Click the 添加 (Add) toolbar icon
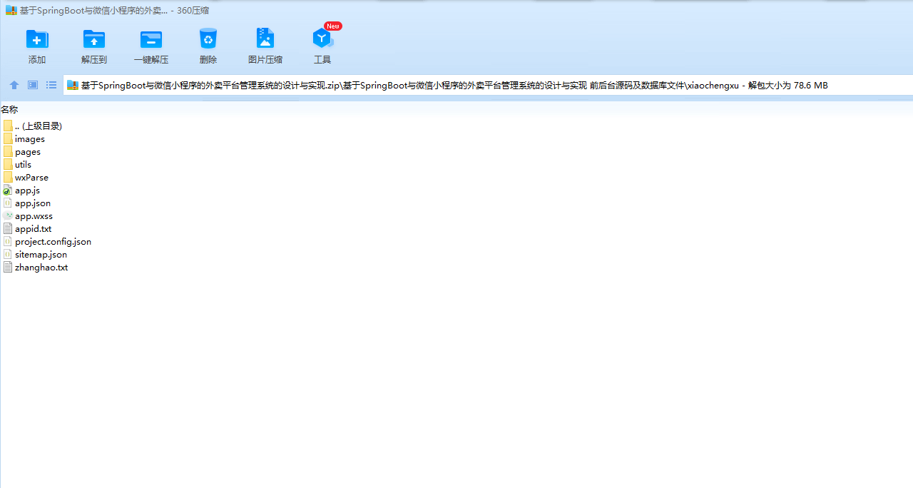The image size is (913, 488). click(x=37, y=39)
